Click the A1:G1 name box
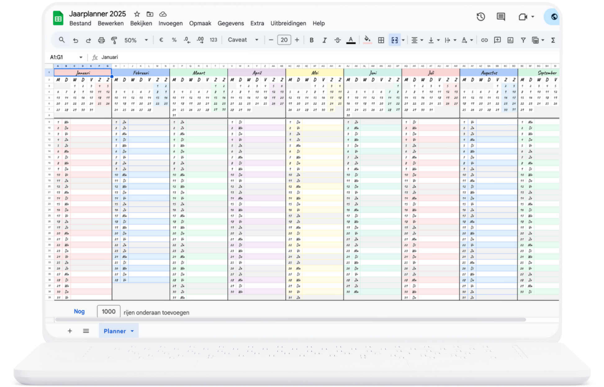 66,57
